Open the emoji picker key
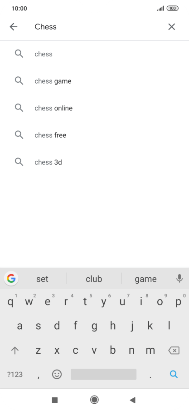Screen dimensions: 189x411 tap(57, 374)
